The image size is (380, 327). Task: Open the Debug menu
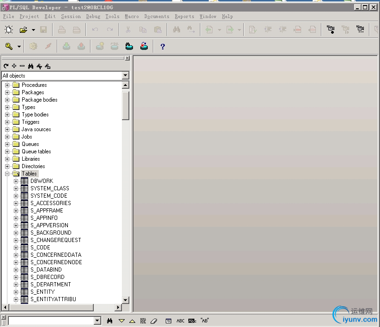click(93, 17)
